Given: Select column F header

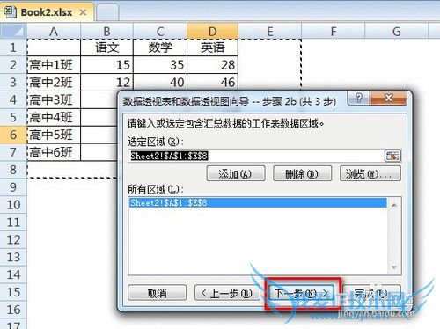Looking at the screenshot, I should click(334, 31).
